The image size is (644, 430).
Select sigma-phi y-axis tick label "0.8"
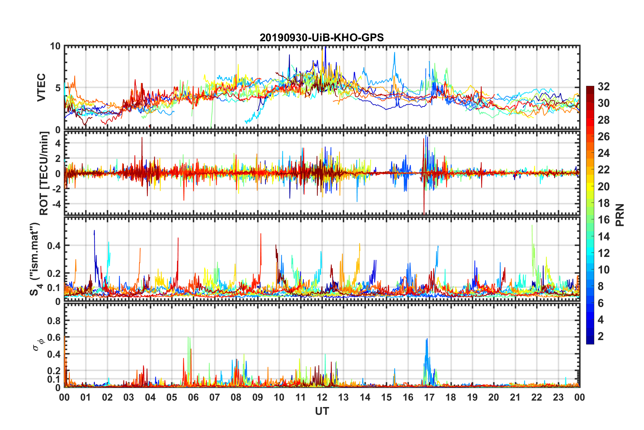53,320
